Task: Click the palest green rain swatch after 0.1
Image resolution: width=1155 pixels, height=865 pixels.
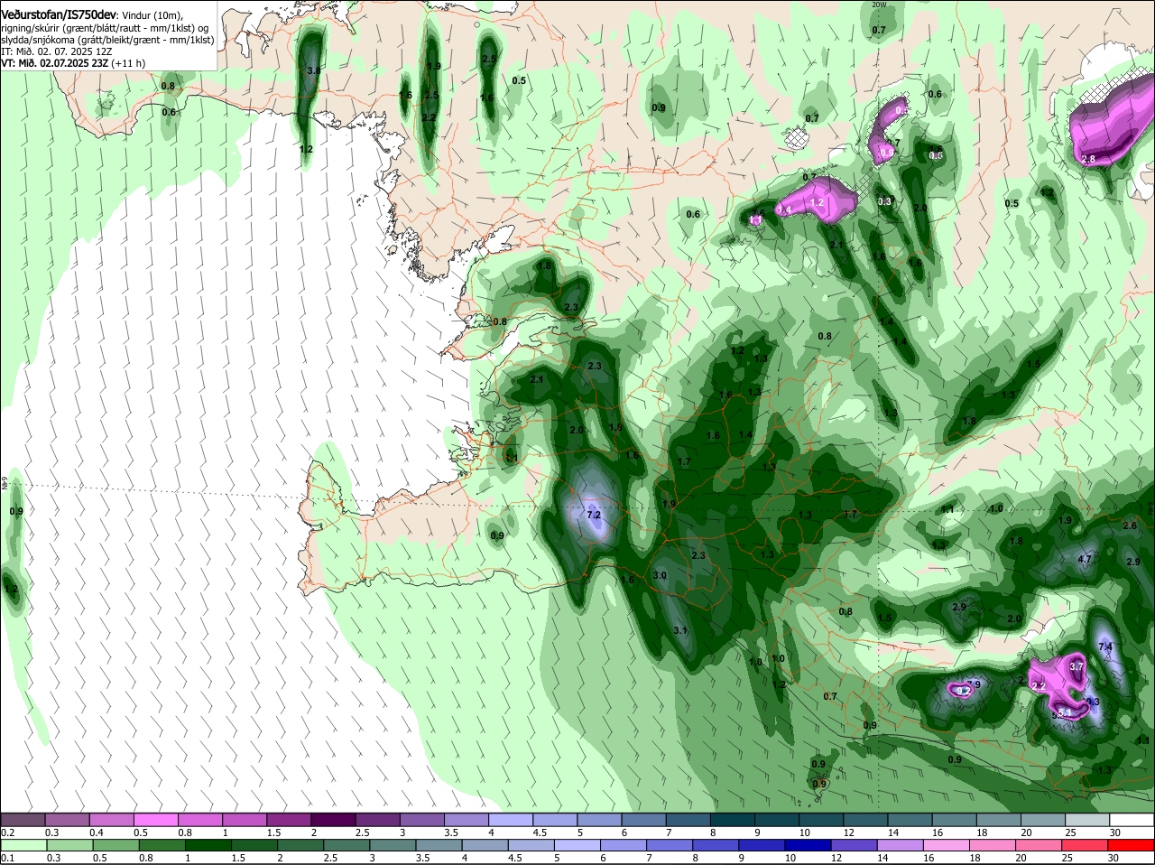Action: [x=23, y=846]
